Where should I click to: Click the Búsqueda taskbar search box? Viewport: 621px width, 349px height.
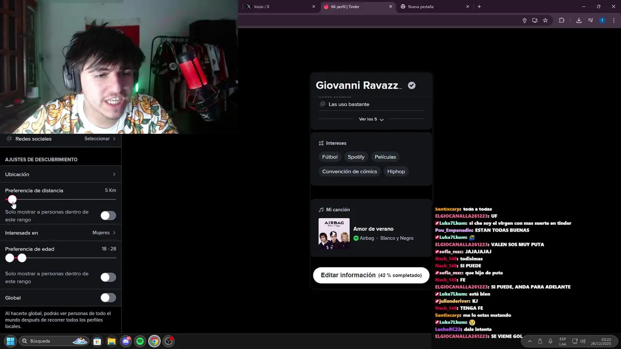(x=54, y=341)
